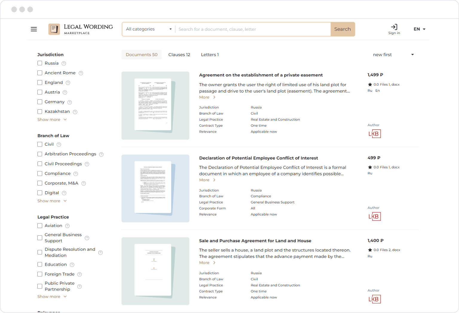Open the hamburger navigation menu
The width and height of the screenshot is (459, 313).
(x=34, y=29)
